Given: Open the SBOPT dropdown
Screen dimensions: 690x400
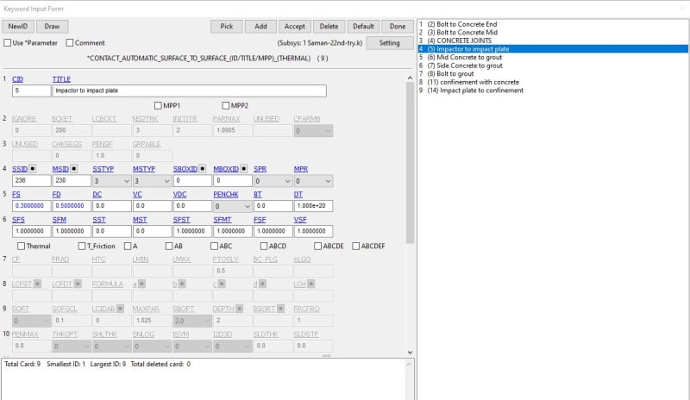Looking at the screenshot, I should point(192,321).
